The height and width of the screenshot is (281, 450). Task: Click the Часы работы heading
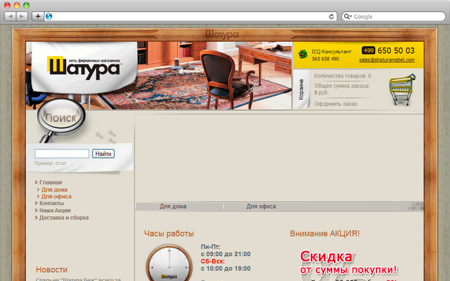pyautogui.click(x=169, y=233)
